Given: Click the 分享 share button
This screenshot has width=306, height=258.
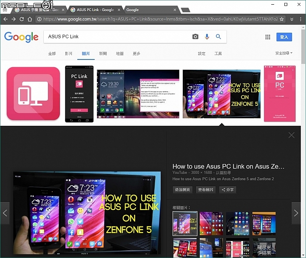Looking at the screenshot, I should coord(228,190).
